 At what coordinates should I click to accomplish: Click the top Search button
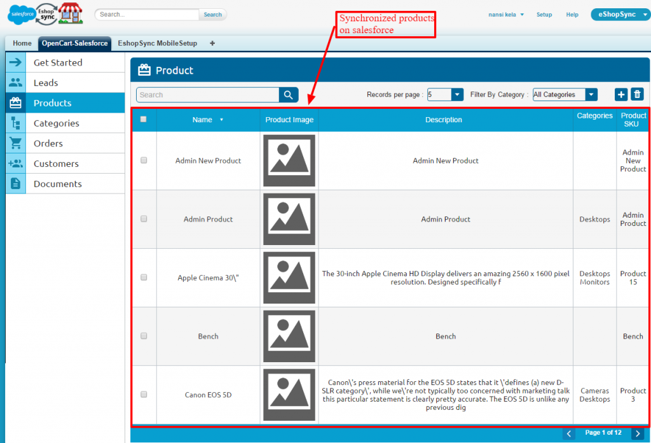tap(212, 15)
